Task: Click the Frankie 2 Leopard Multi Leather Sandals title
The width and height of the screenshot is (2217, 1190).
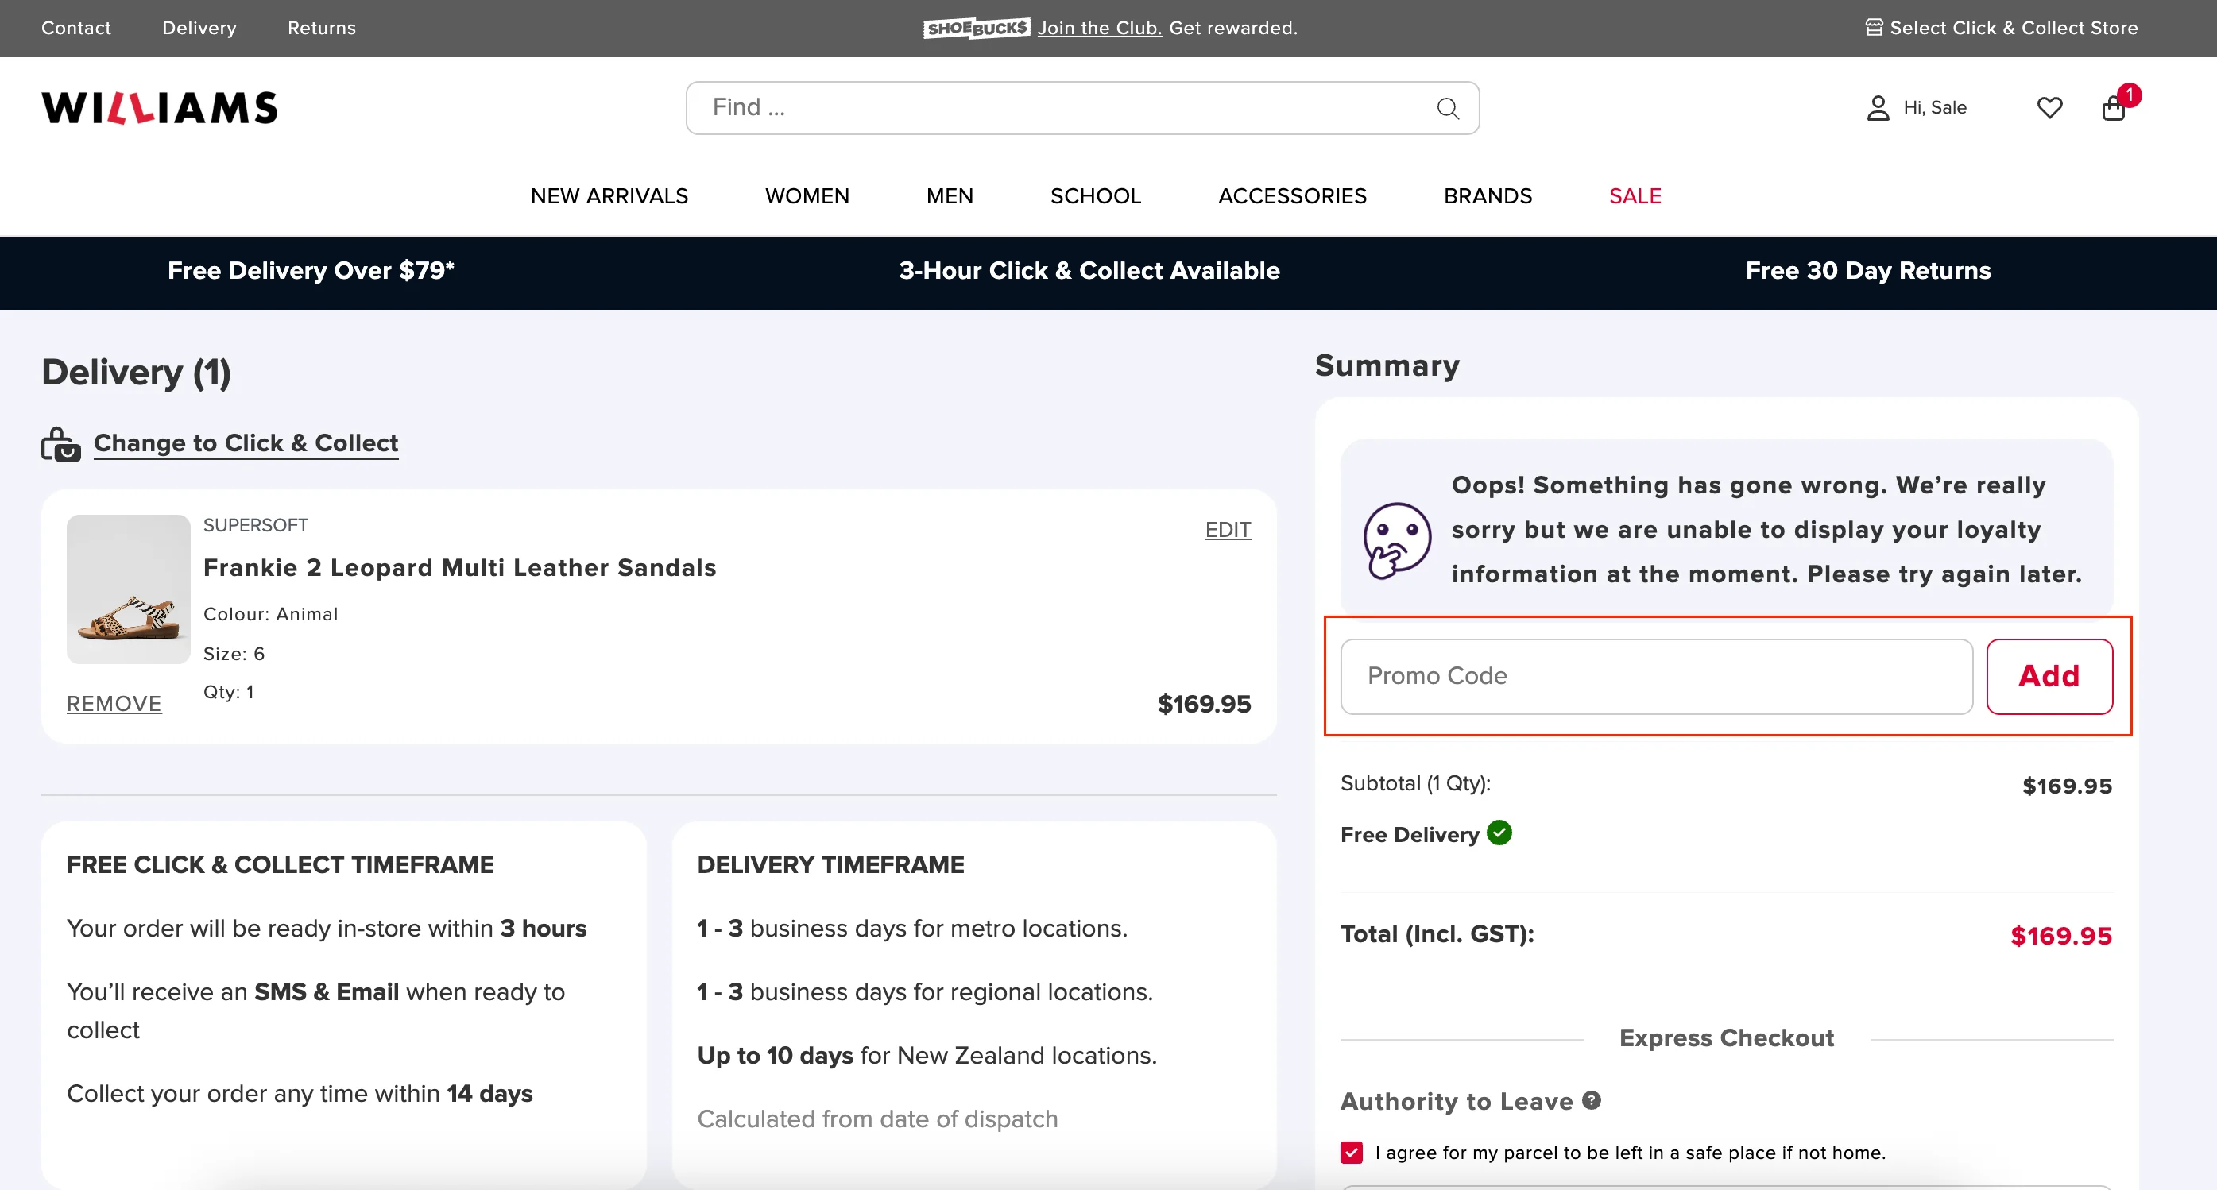Action: click(x=459, y=568)
